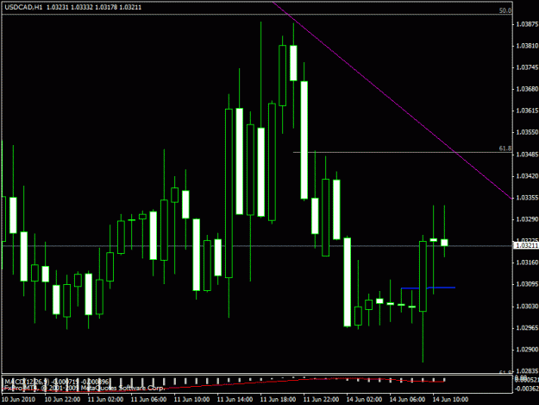Click the 1.03745 price scale label
Screen dimensions: 539x405
[x=527, y=67]
